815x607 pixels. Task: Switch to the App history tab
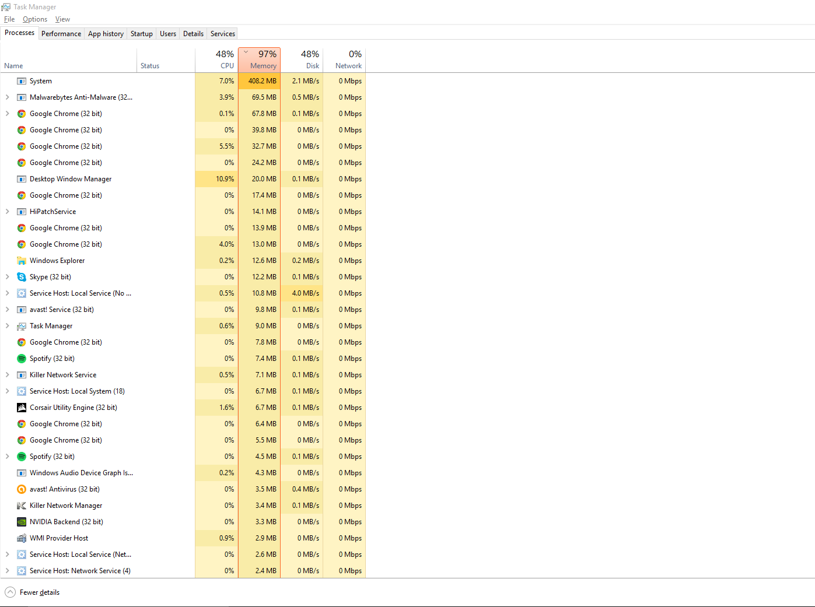pos(106,34)
